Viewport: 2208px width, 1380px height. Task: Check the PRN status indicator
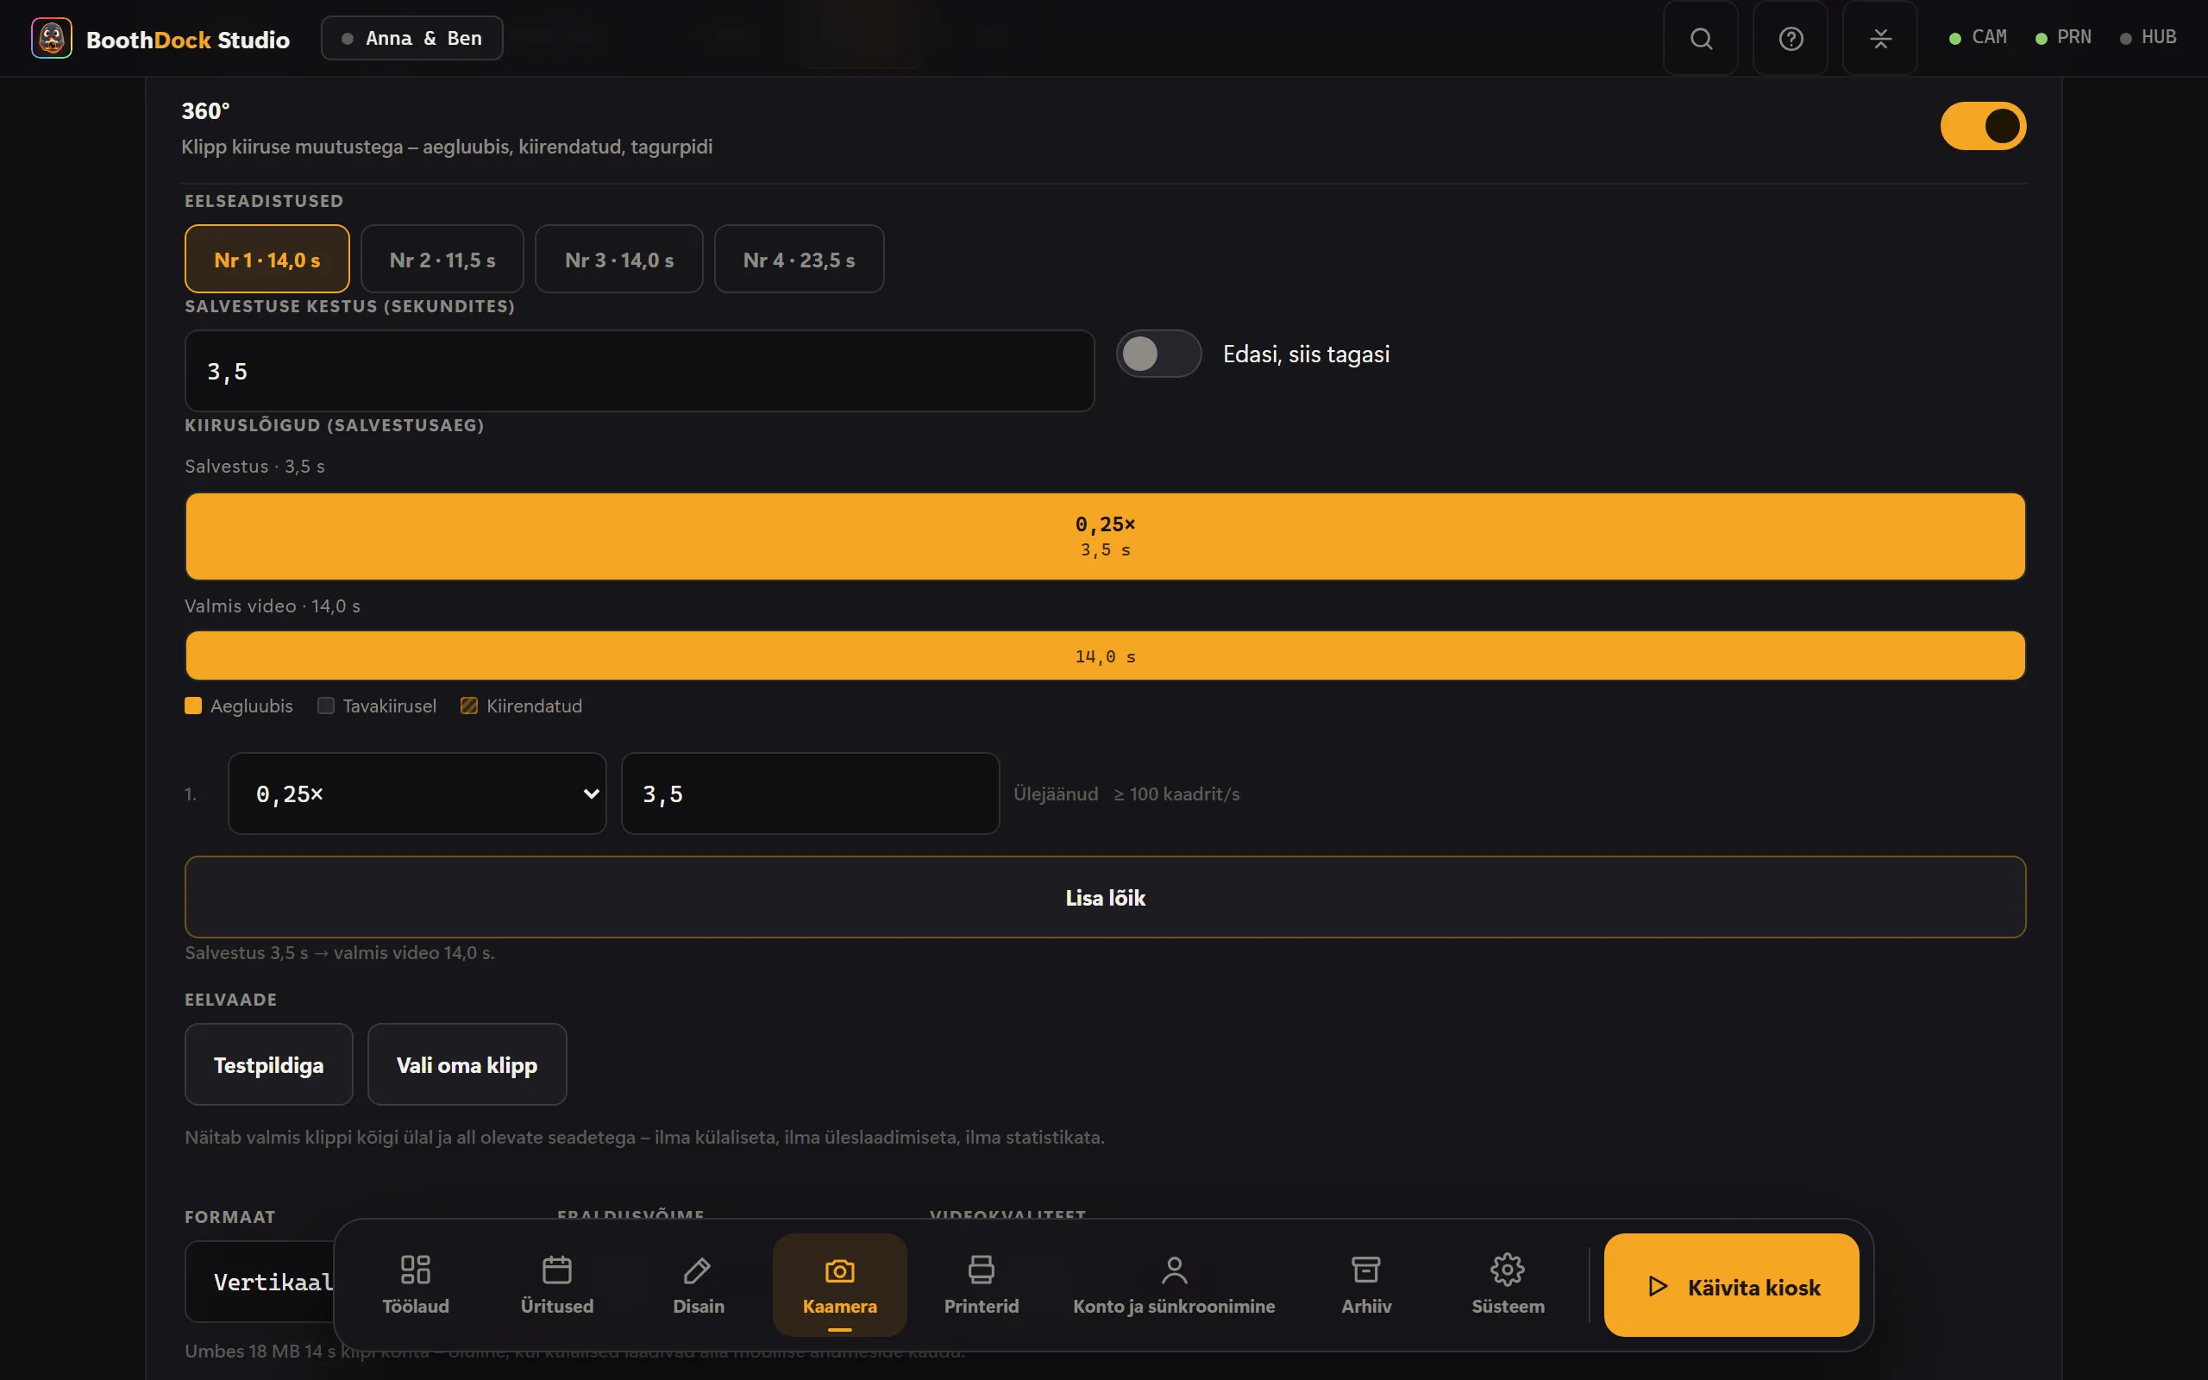(2064, 37)
